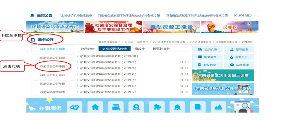
Task: Click the mountain icon in 办事服务 bar
Action: click(218, 107)
